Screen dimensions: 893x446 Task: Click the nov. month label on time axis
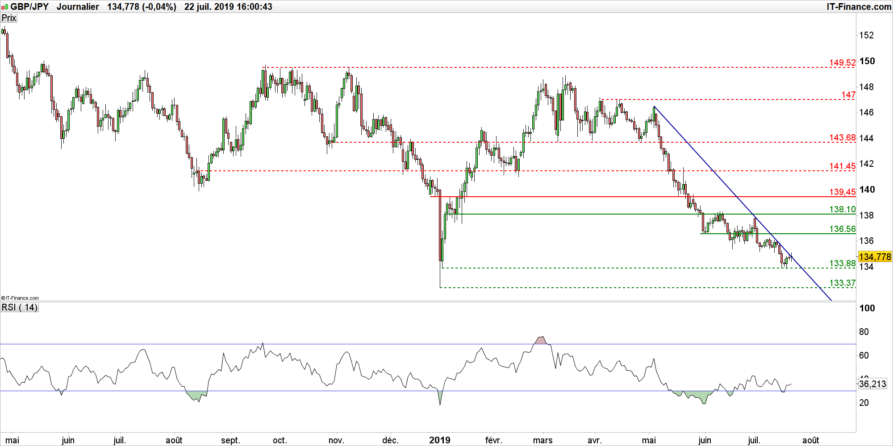point(336,441)
